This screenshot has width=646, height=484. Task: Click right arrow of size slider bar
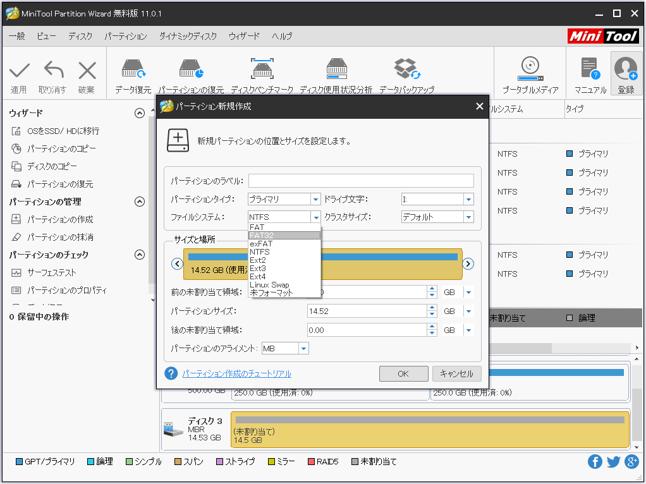[x=468, y=263]
